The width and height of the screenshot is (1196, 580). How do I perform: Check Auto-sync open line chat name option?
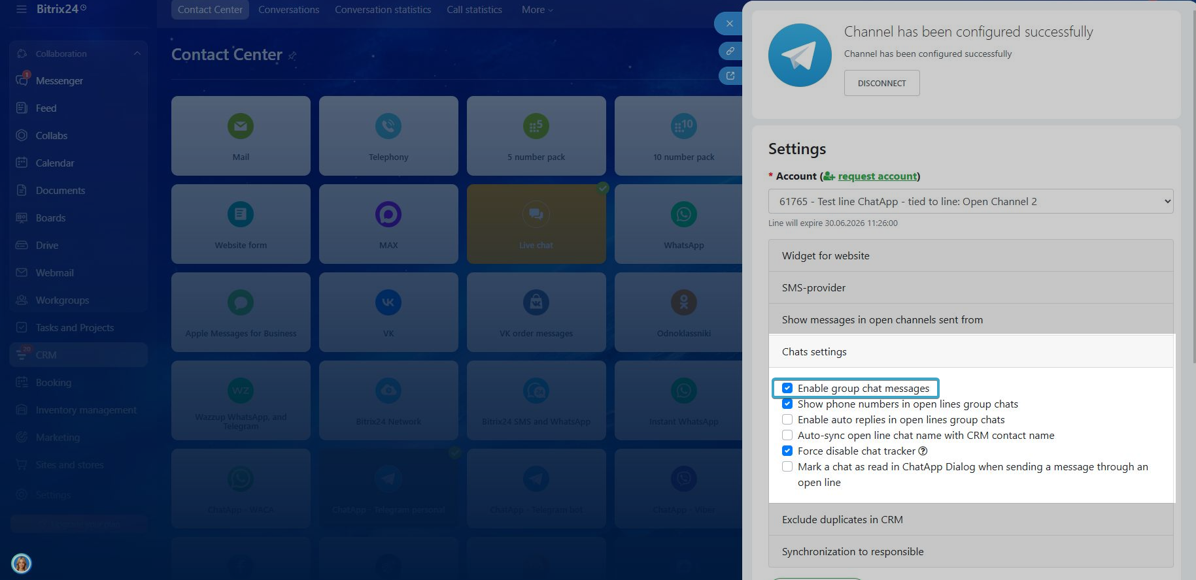[787, 436]
